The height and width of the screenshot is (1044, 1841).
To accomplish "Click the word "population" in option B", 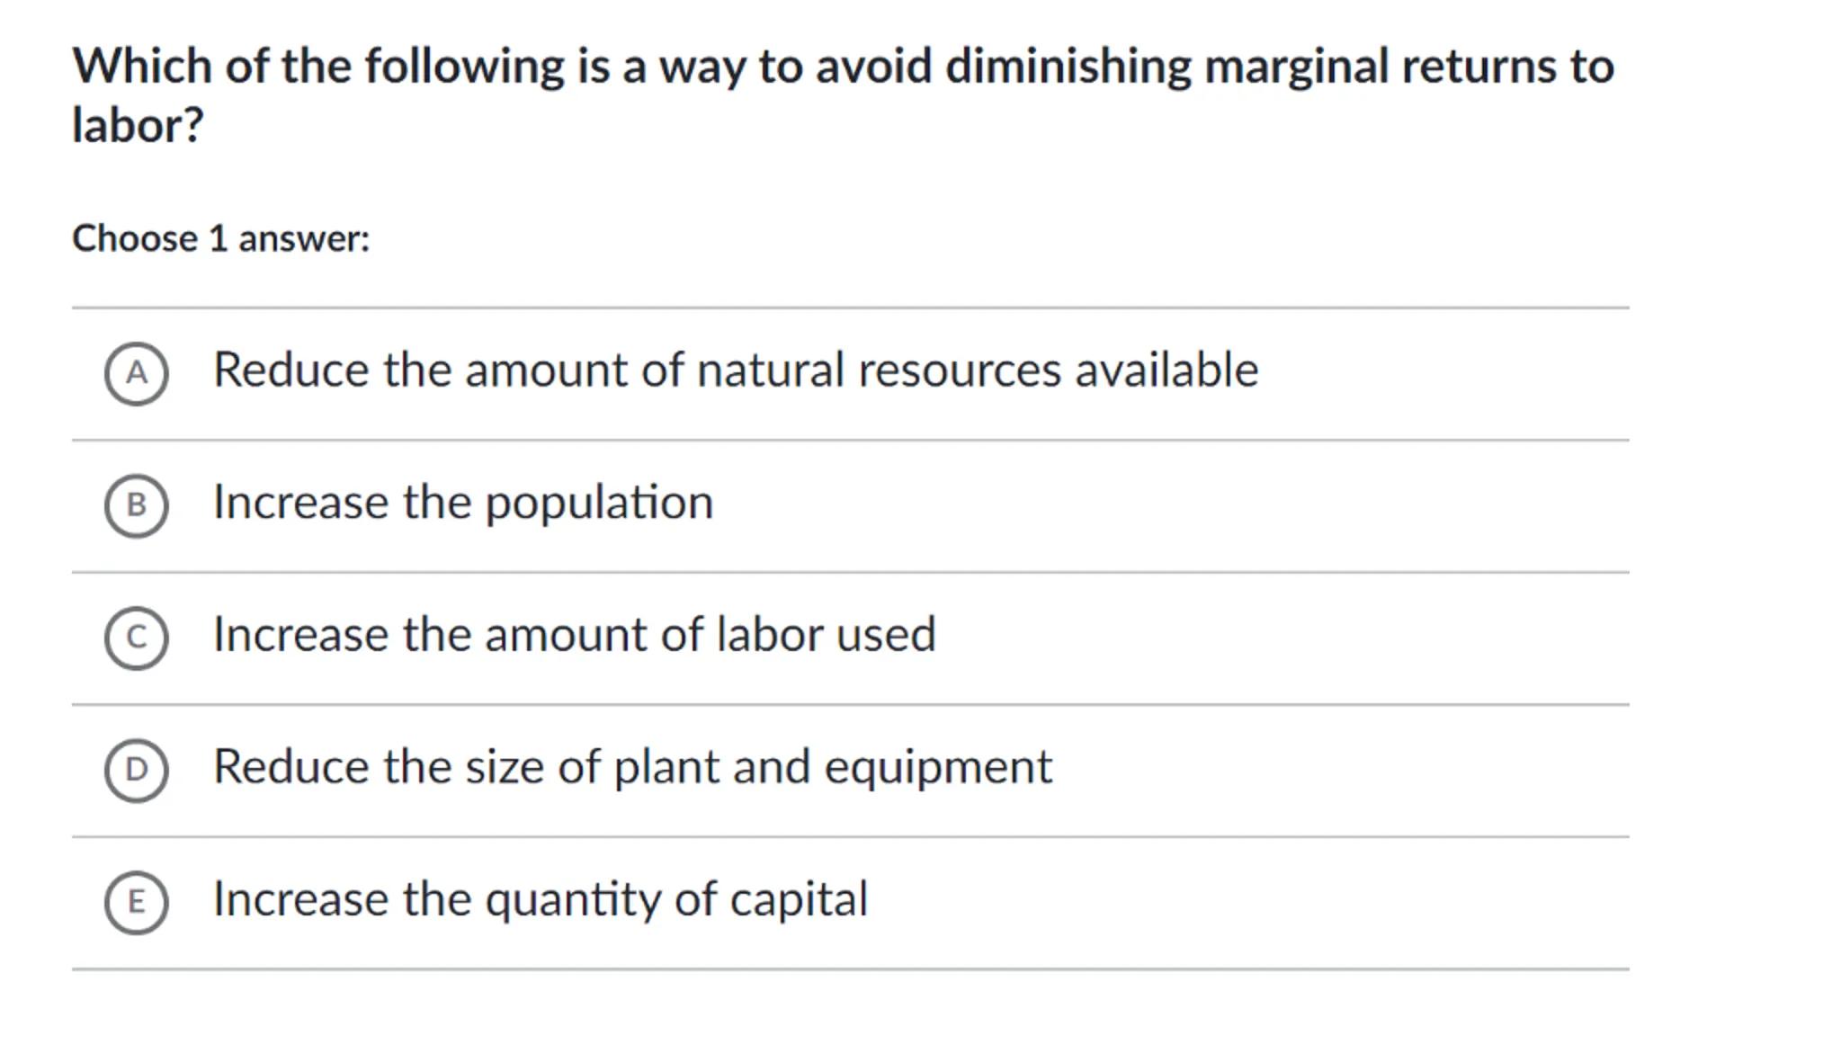I will (x=599, y=504).
